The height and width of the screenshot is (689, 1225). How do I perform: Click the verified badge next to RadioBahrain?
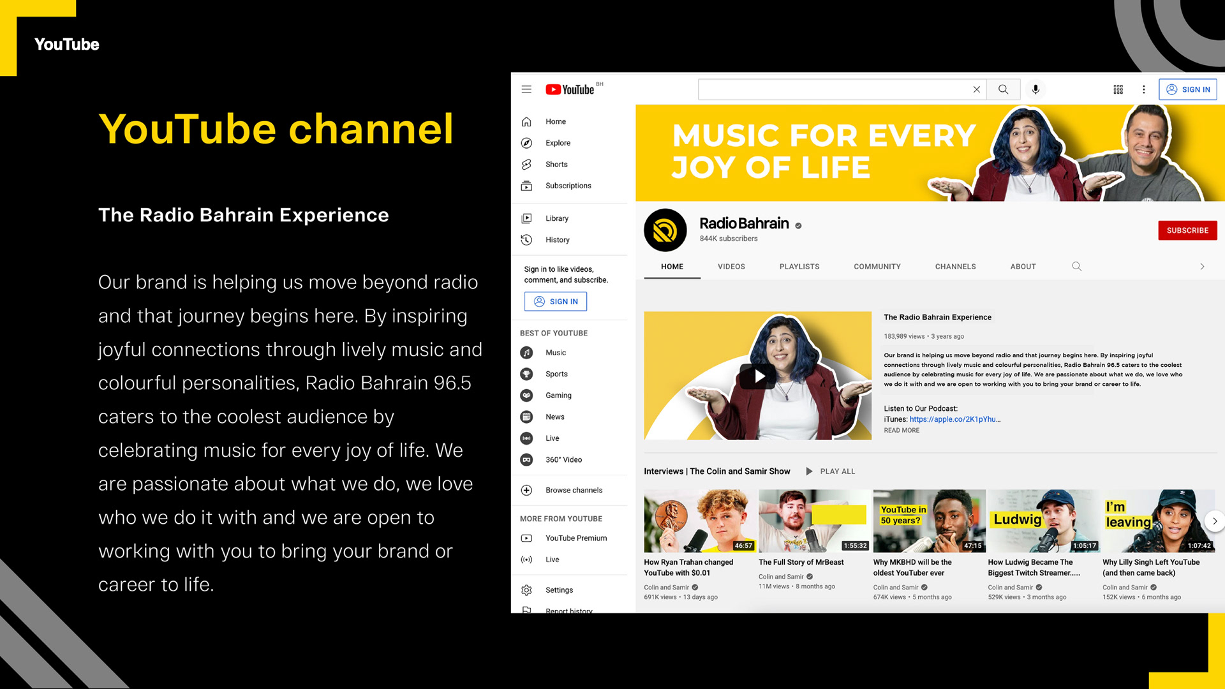(798, 225)
